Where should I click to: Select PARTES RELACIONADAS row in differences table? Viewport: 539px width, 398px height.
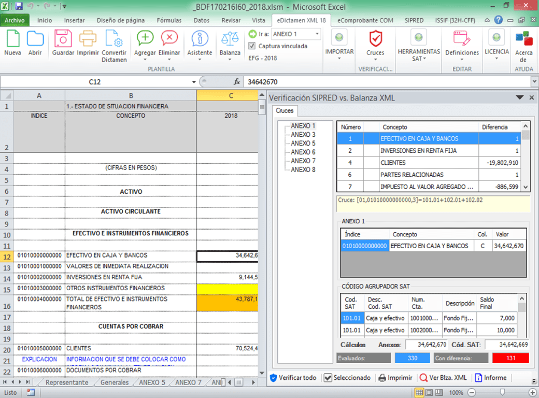429,175
